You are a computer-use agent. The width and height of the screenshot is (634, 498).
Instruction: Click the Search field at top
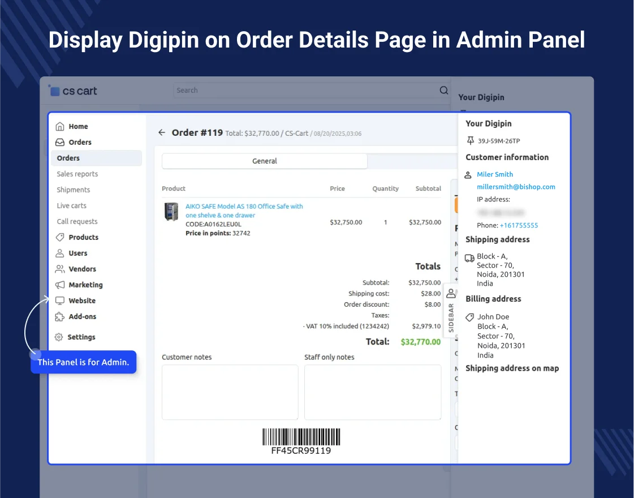coord(305,91)
